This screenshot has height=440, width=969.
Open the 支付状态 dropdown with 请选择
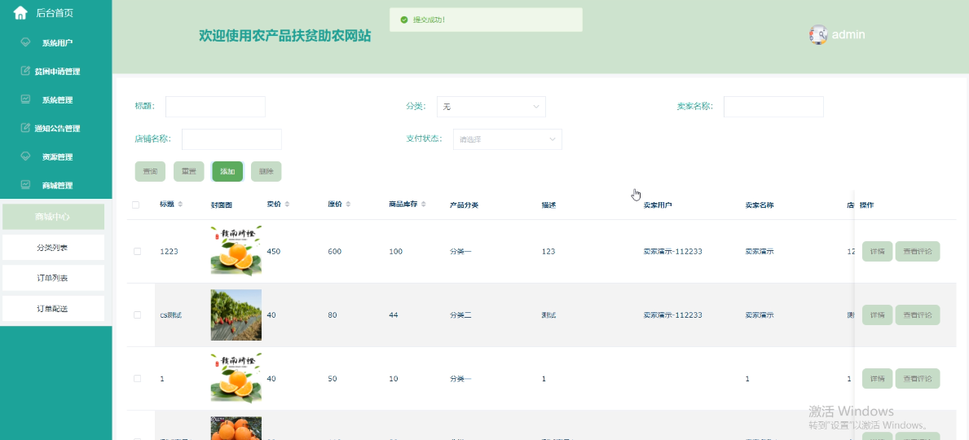tap(508, 139)
